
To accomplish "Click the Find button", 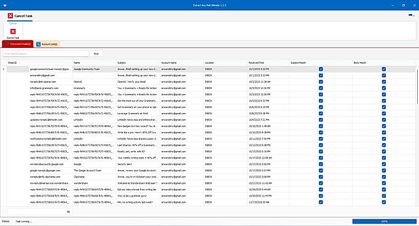I will [96, 53].
